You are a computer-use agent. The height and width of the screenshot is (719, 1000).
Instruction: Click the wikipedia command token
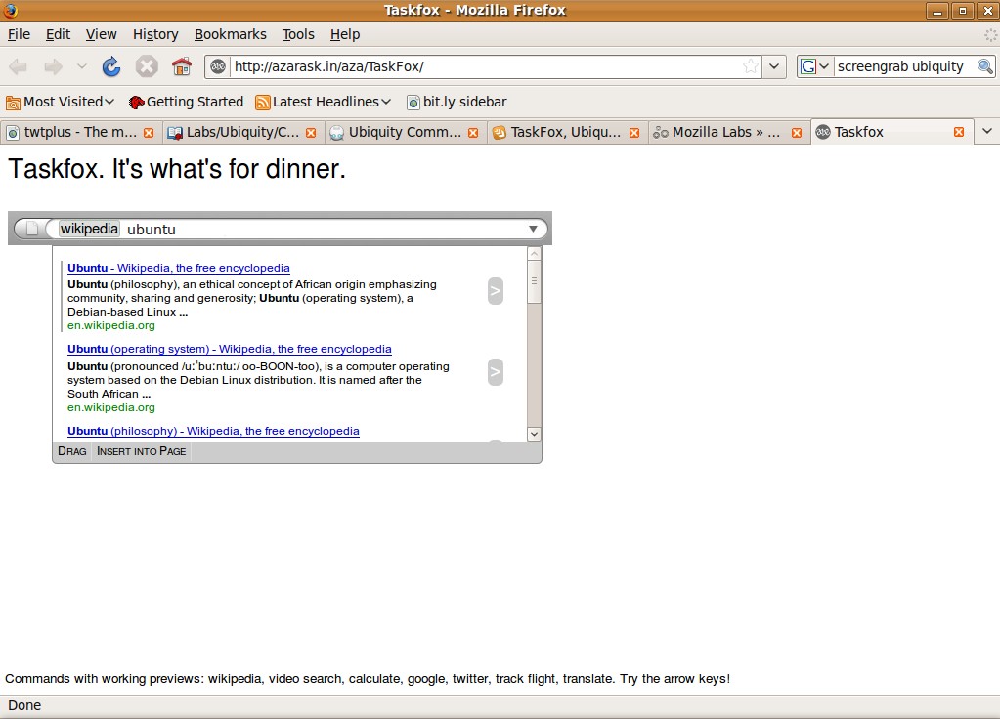(x=89, y=229)
